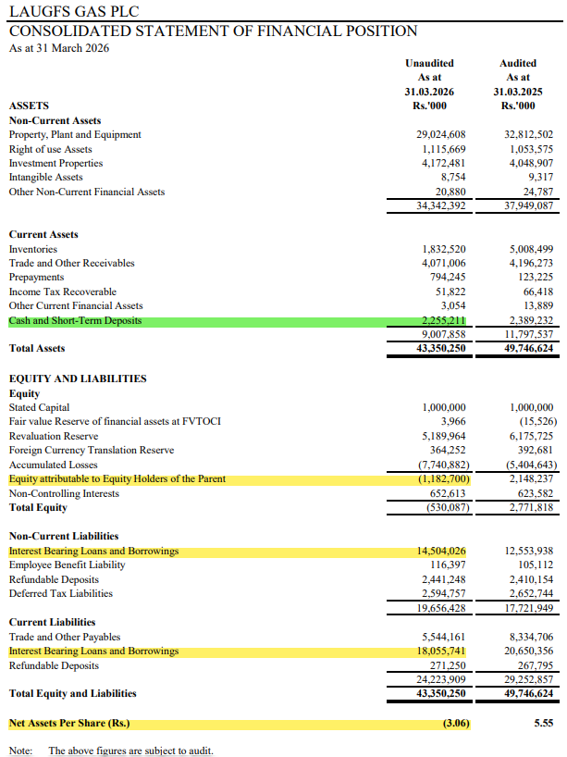Select the non-current Refundable Deposits value 2,441,248
This screenshot has height=757, width=567.
444,579
